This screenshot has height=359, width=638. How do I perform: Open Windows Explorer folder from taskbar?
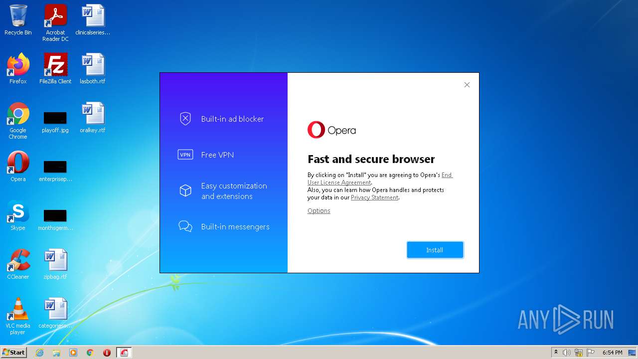tap(56, 353)
